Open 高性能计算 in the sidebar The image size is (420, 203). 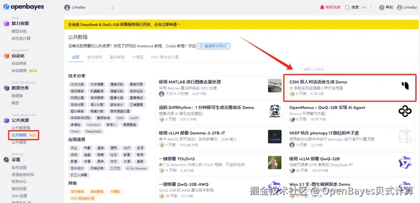click(21, 38)
